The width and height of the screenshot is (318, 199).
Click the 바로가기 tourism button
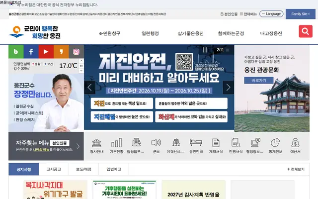[x=259, y=81]
